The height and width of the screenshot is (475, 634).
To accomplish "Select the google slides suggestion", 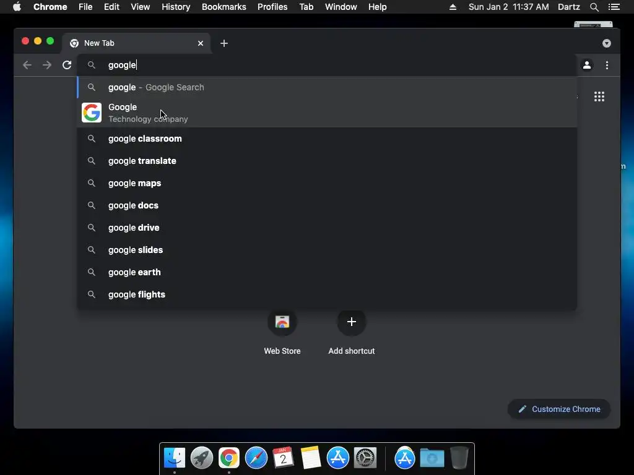I will tap(327, 250).
